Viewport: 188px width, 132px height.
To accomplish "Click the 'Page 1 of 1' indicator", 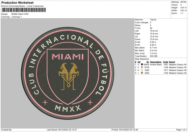I will coord(181,130).
